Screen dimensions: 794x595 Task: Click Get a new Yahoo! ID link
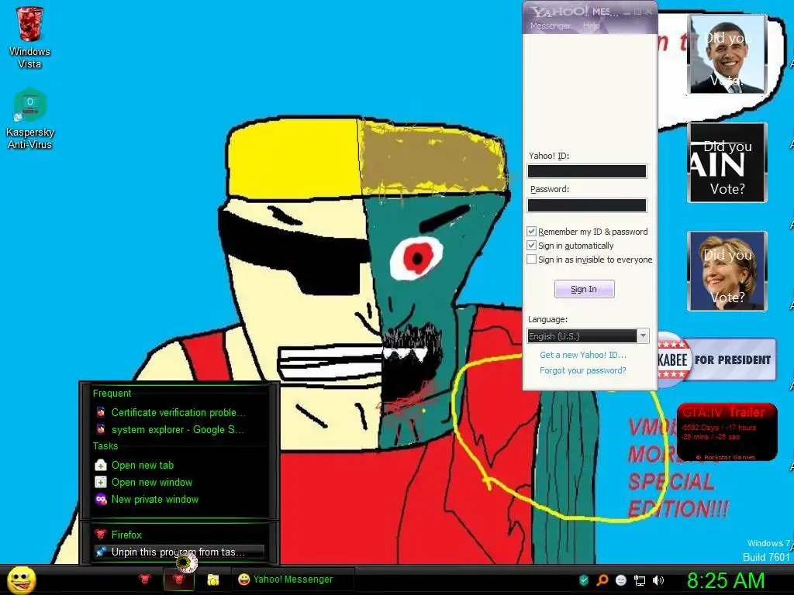(x=583, y=355)
